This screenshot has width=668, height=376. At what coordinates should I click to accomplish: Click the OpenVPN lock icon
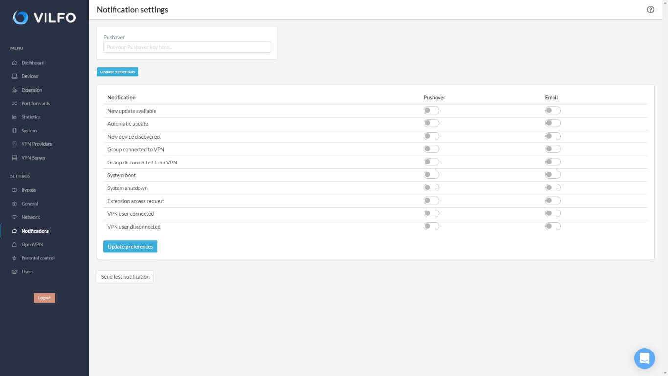(x=14, y=244)
